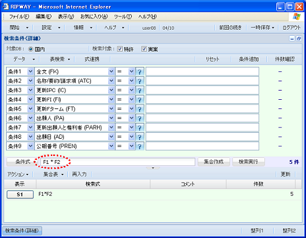The height and width of the screenshot is (238, 306).
Task: Click the S1 set display button
Action: click(20, 194)
